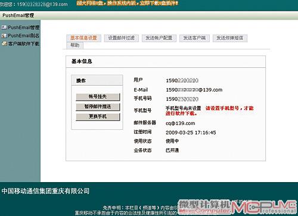Click the 使用中 status value
The height and width of the screenshot is (216, 298).
(172, 141)
